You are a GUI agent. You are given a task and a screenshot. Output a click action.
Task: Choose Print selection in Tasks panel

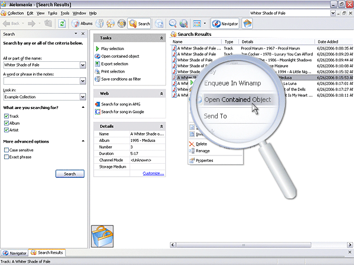click(x=112, y=71)
